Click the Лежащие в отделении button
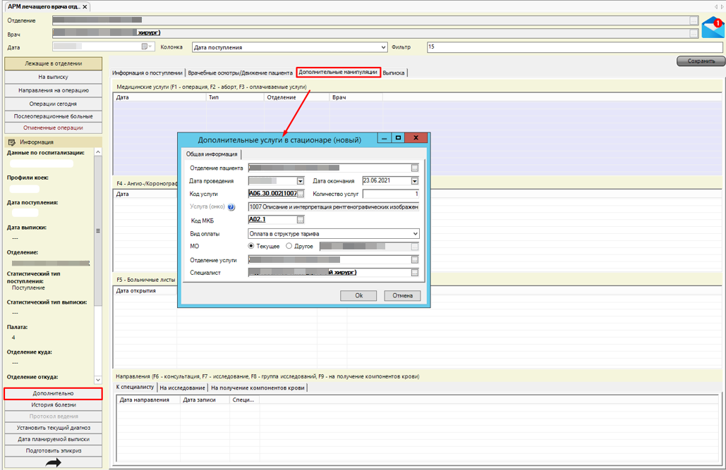Viewport: 726px width, 470px height. [53, 63]
